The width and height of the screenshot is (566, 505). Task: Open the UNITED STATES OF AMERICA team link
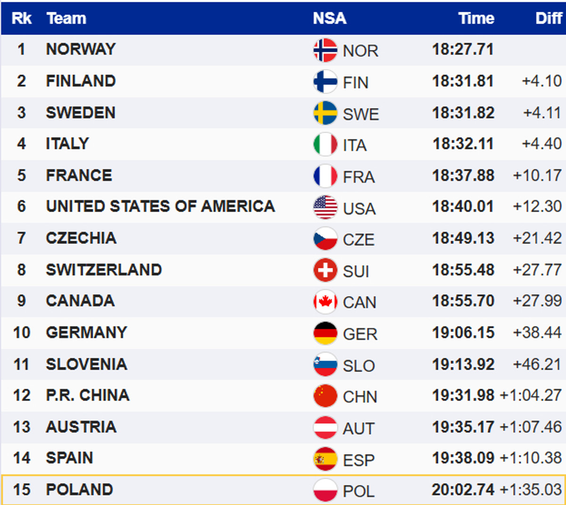click(x=160, y=206)
